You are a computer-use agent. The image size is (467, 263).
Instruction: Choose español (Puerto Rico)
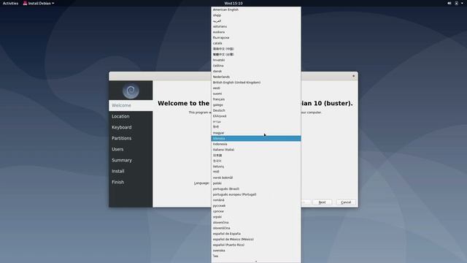[256, 245]
